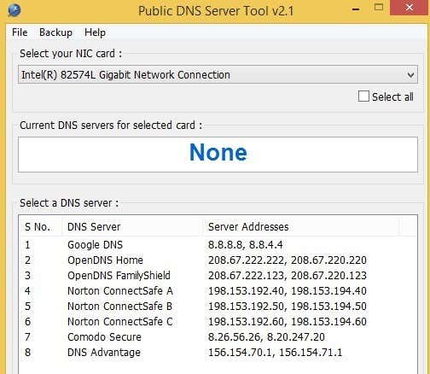This screenshot has width=430, height=374.
Task: Expand the NIC card dropdown arrow
Action: 410,75
